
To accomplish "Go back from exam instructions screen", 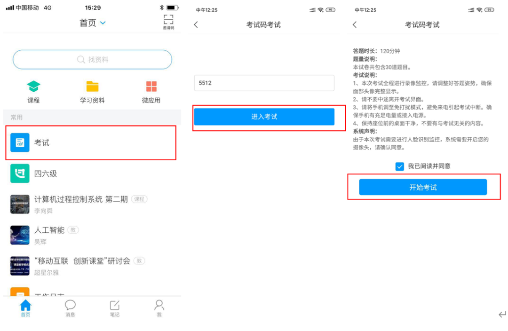I will click(x=355, y=25).
